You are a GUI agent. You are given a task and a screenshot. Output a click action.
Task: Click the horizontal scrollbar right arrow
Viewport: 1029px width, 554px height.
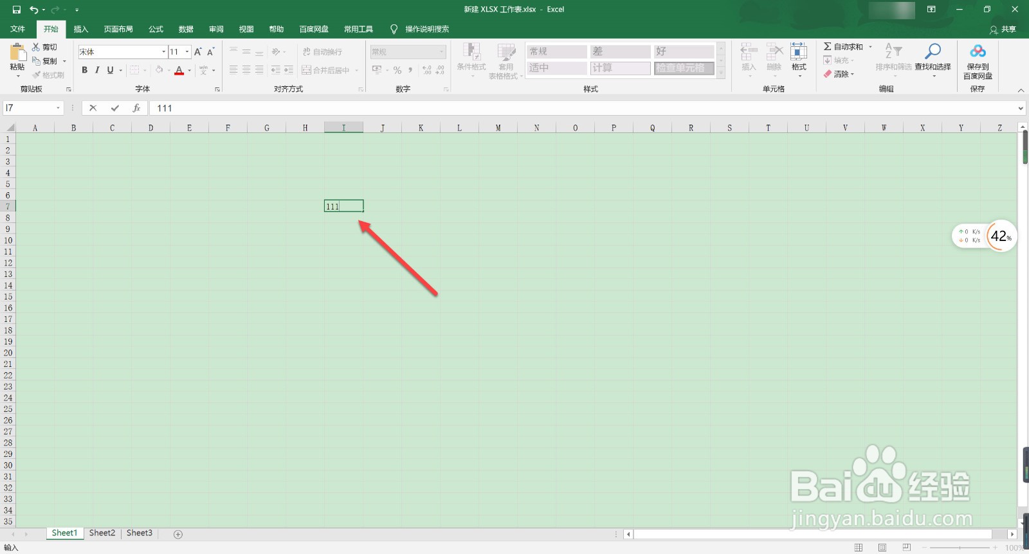(1012, 534)
